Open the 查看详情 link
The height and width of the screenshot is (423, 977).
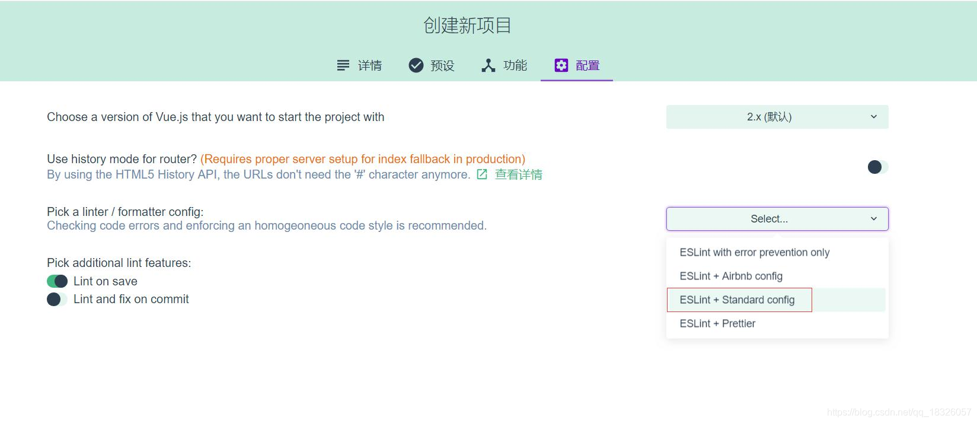pos(518,174)
